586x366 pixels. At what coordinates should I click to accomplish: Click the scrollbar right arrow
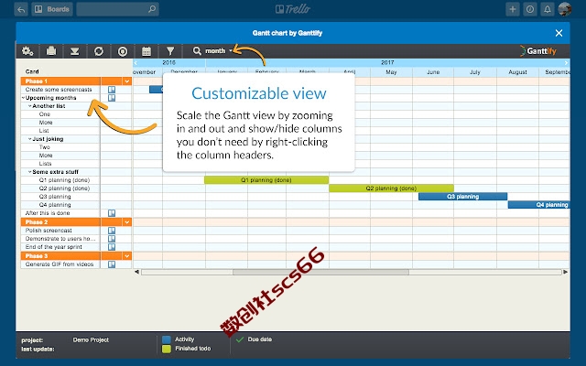(566, 272)
